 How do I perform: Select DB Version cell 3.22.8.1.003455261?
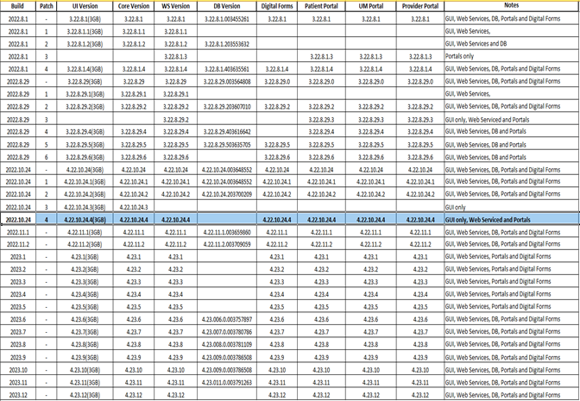tap(227, 18)
